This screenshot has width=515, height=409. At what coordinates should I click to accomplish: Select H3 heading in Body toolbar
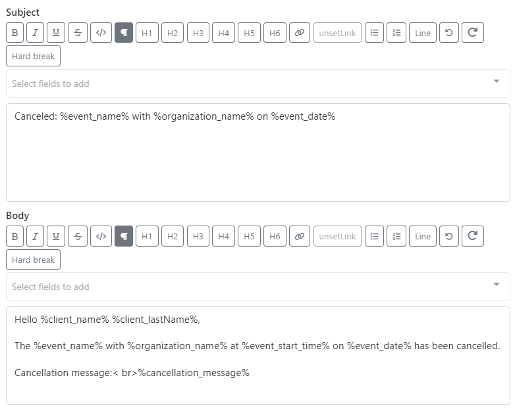198,236
